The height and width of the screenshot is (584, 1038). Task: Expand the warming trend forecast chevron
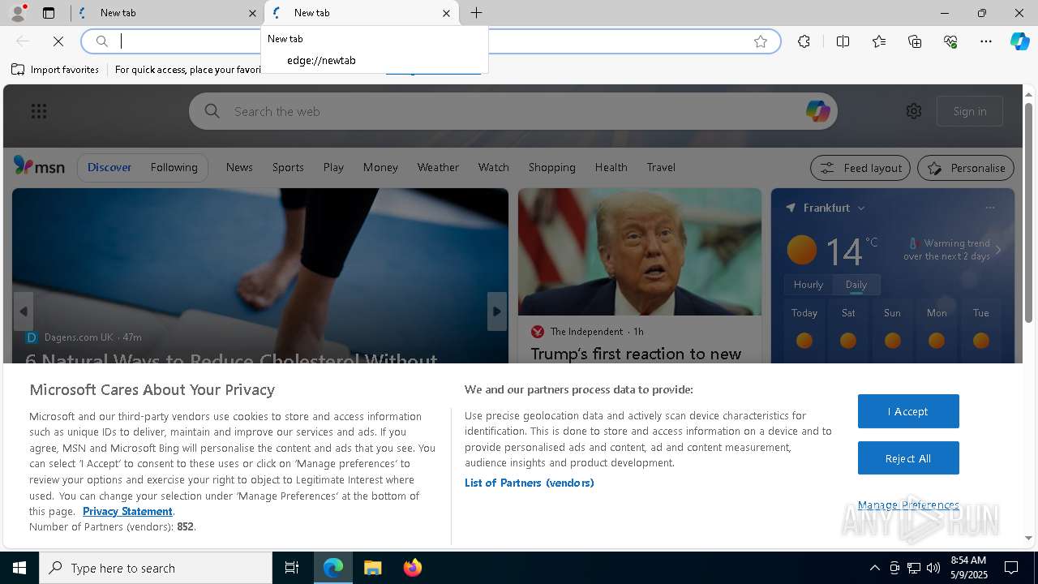pyautogui.click(x=998, y=250)
